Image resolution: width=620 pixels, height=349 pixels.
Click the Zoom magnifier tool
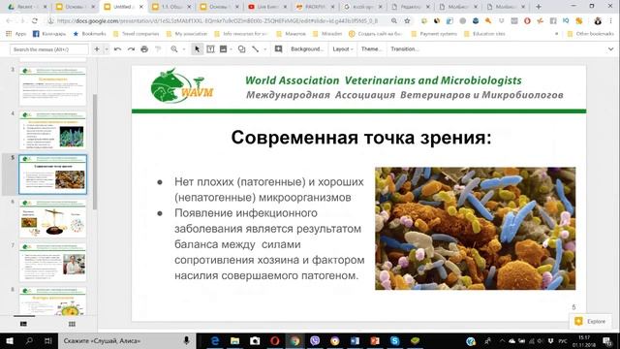tap(174, 49)
